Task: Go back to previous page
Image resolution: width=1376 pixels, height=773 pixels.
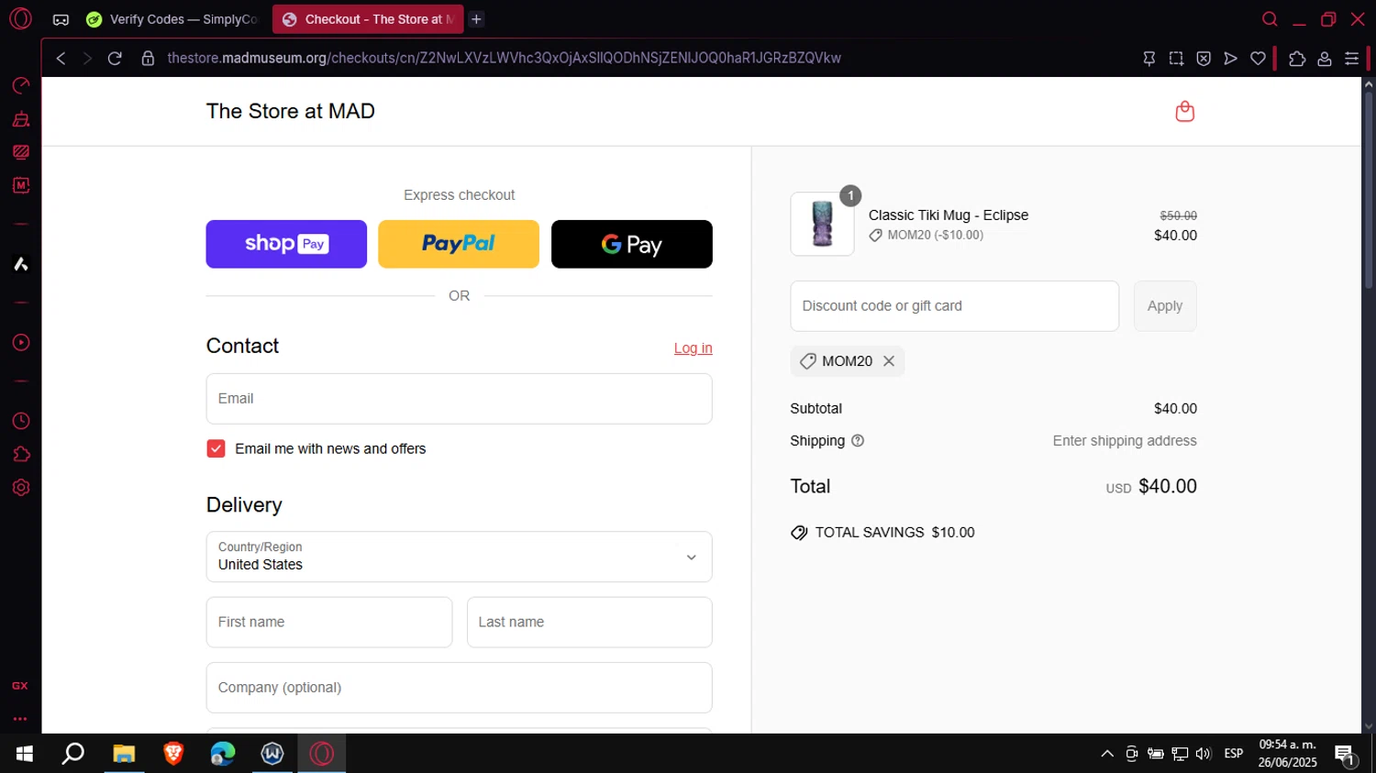Action: pyautogui.click(x=61, y=58)
